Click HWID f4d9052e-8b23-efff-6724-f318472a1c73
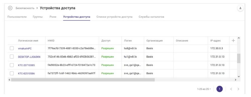The width and height of the screenshot is (251, 97). tap(71, 65)
